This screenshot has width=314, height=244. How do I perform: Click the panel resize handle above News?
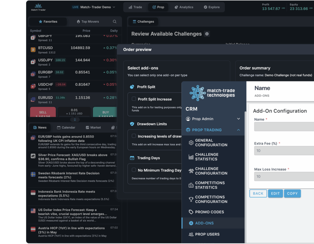[74, 120]
